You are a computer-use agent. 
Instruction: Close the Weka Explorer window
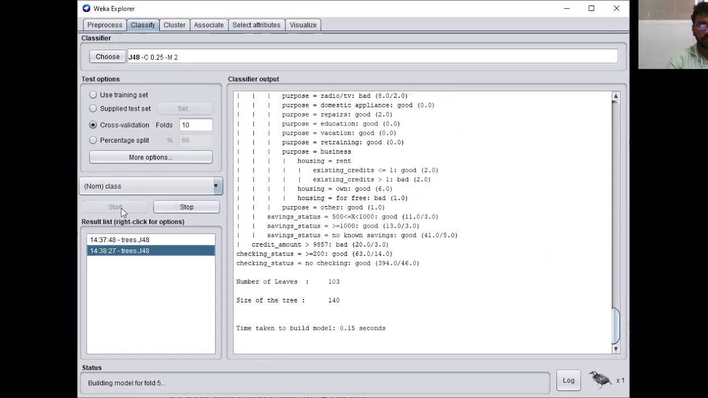coord(616,8)
